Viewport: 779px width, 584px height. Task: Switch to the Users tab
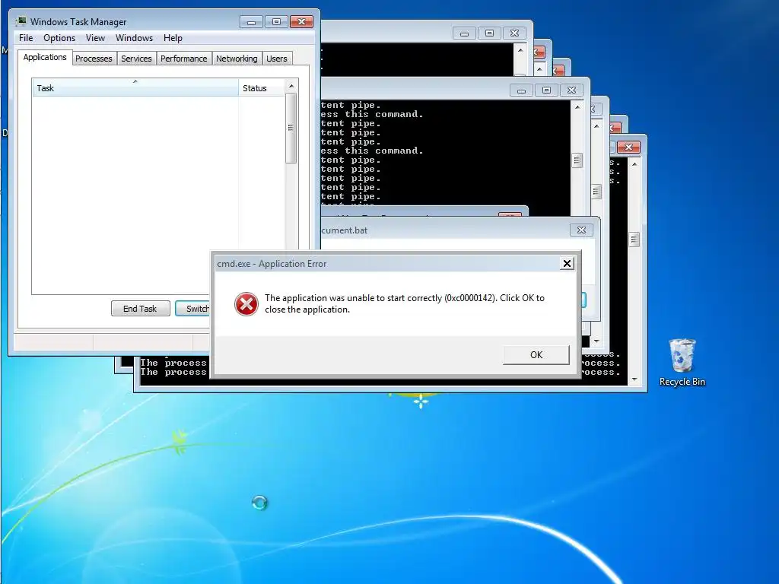277,59
